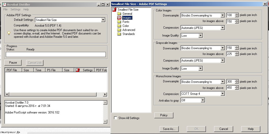
Task: Select the Fonts tree item
Action: pos(126,22)
